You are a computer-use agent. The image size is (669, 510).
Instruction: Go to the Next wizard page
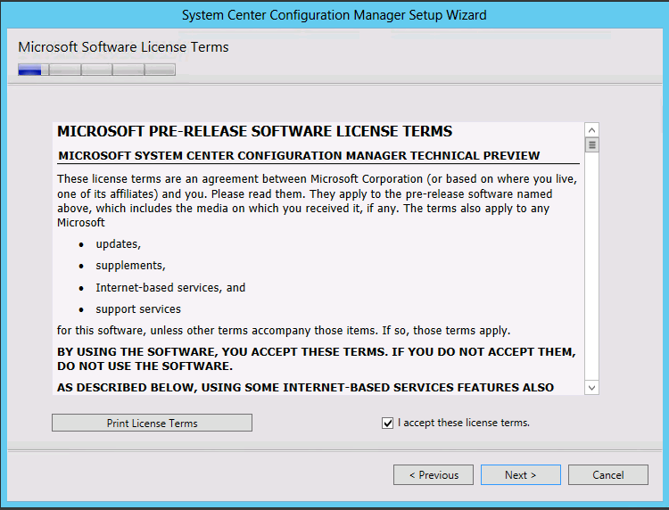tap(521, 475)
